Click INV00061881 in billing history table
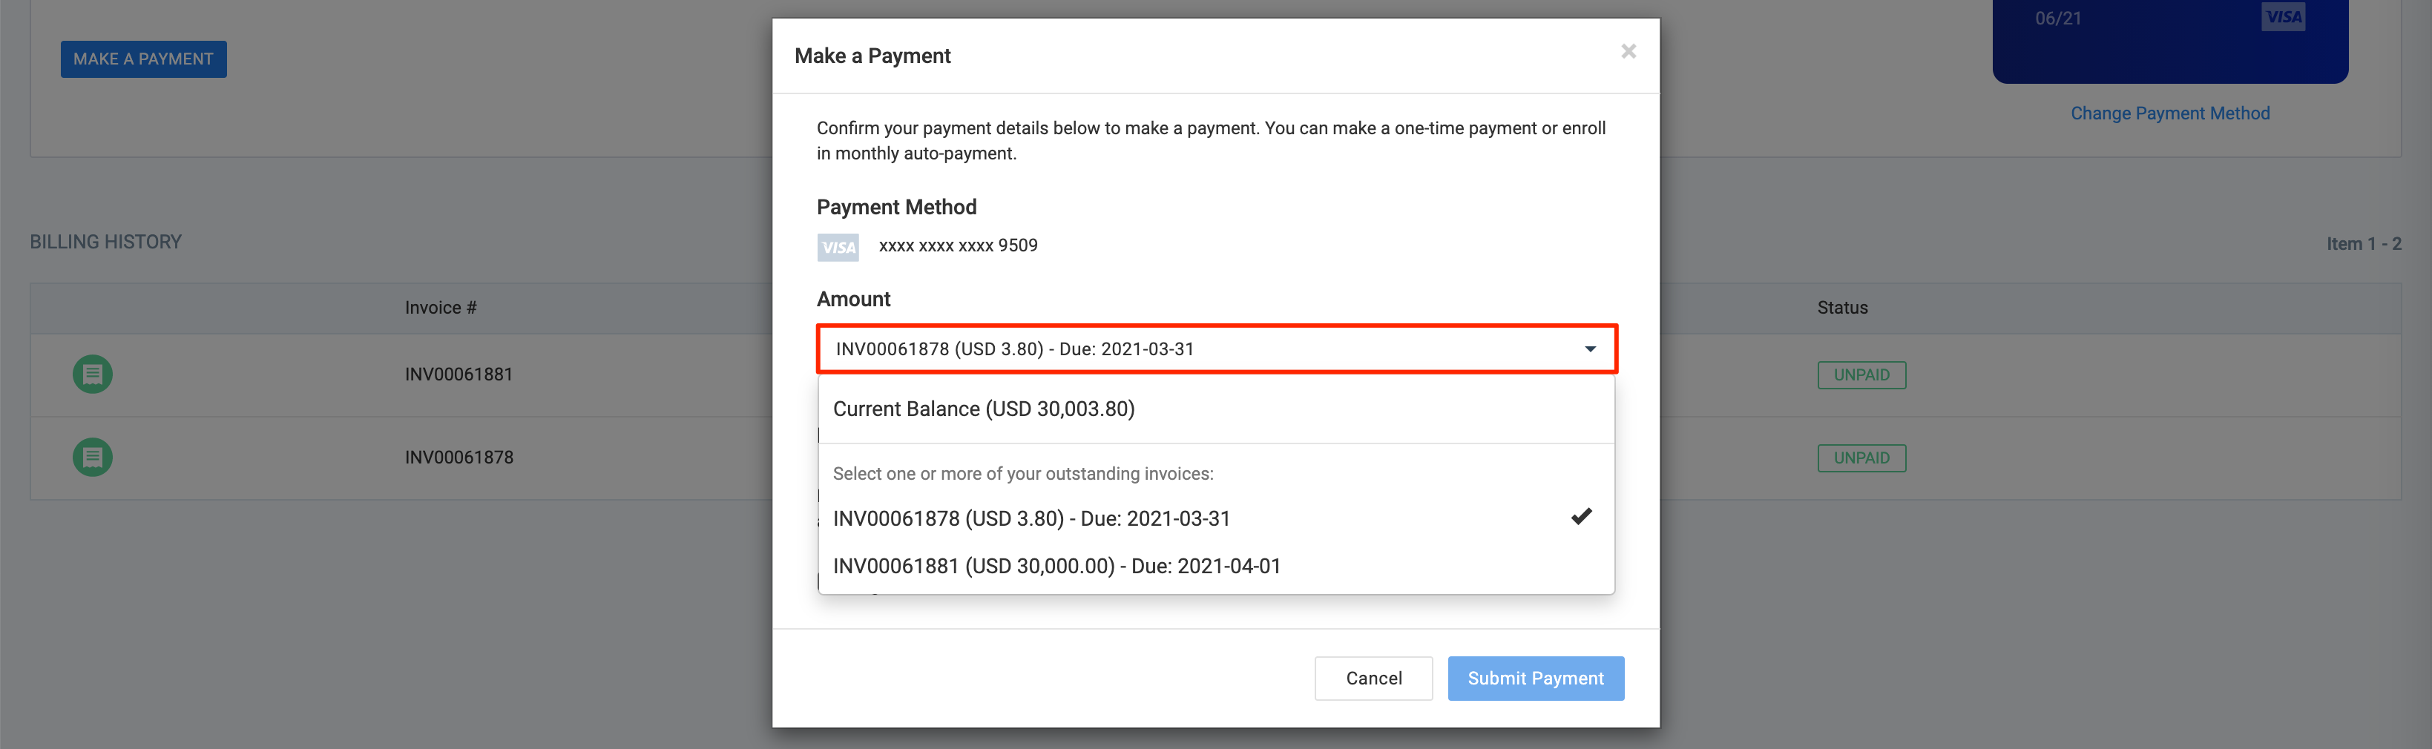This screenshot has width=2432, height=749. (459, 374)
